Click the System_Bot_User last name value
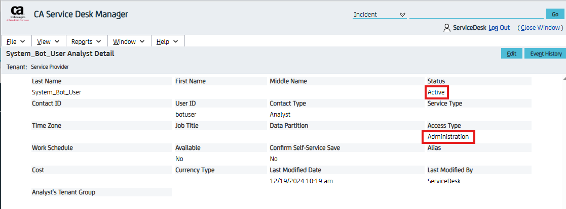 (56, 92)
